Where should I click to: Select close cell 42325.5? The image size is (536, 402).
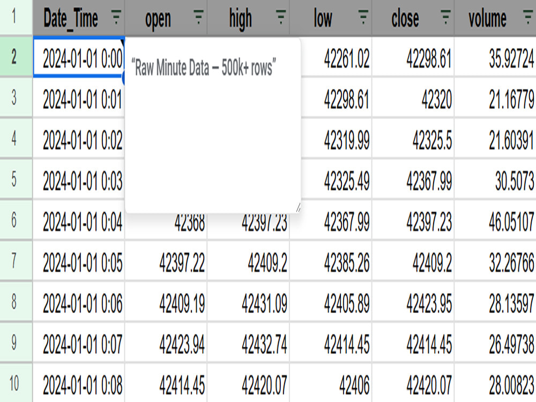[413, 138]
